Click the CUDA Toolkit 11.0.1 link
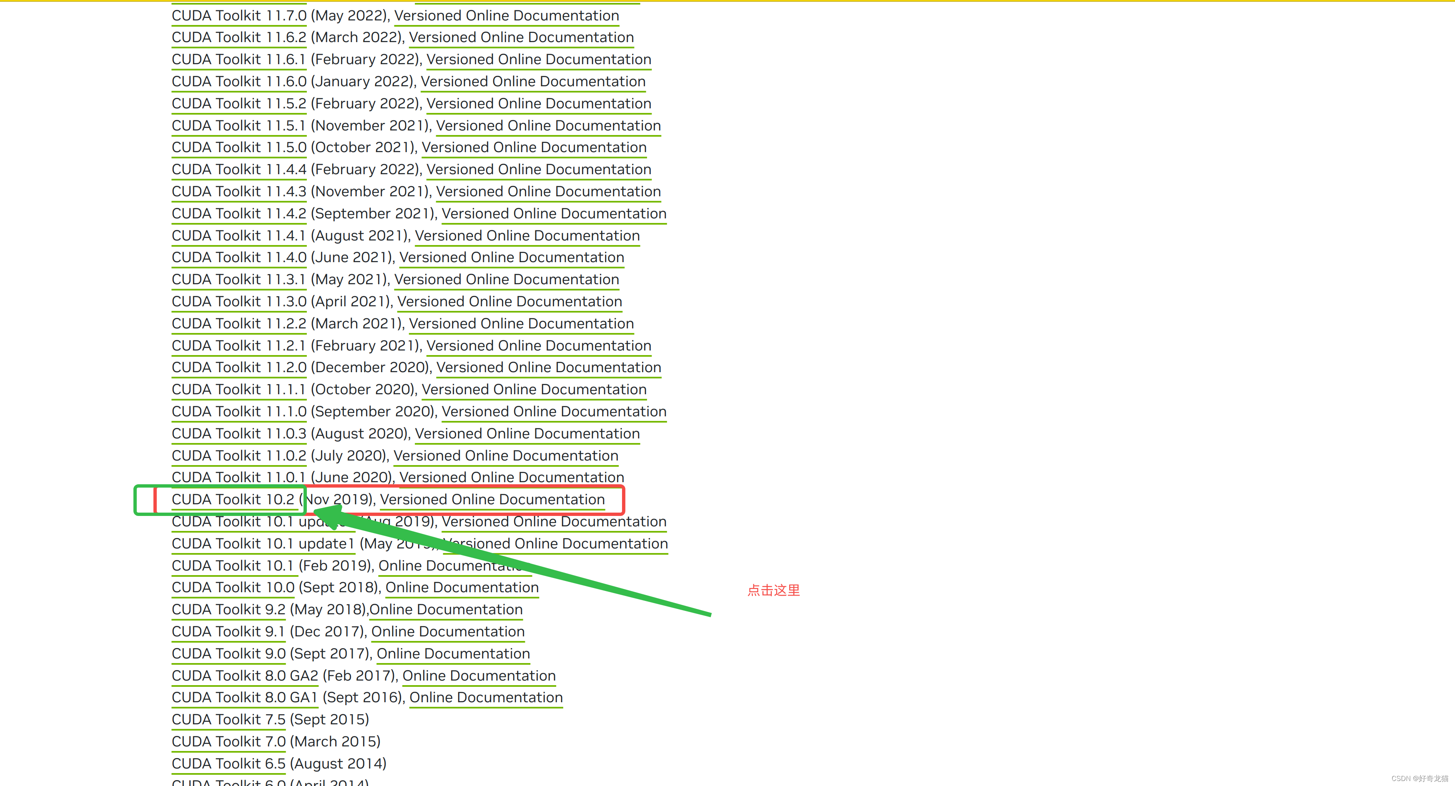1455x786 pixels. click(239, 478)
